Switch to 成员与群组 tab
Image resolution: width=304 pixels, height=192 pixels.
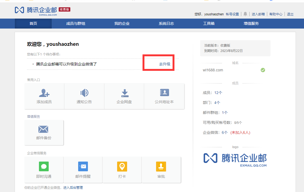coord(76,23)
